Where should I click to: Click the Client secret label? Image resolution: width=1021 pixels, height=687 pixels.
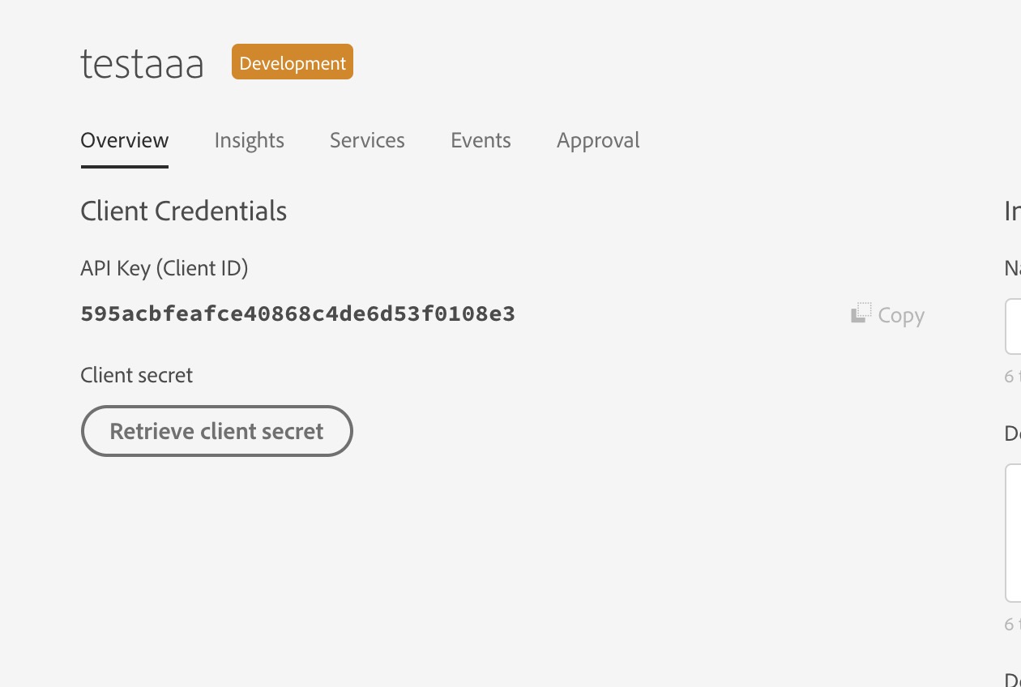coord(137,375)
